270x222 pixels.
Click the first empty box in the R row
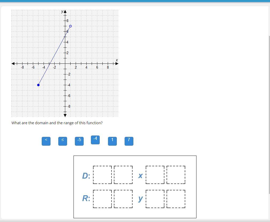[102, 199]
